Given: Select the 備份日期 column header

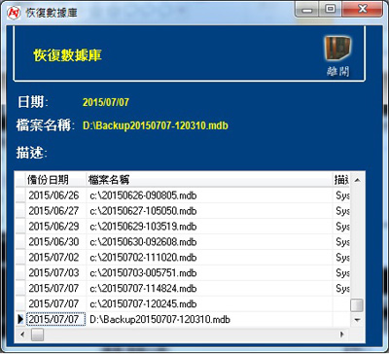Looking at the screenshot, I should point(55,179).
